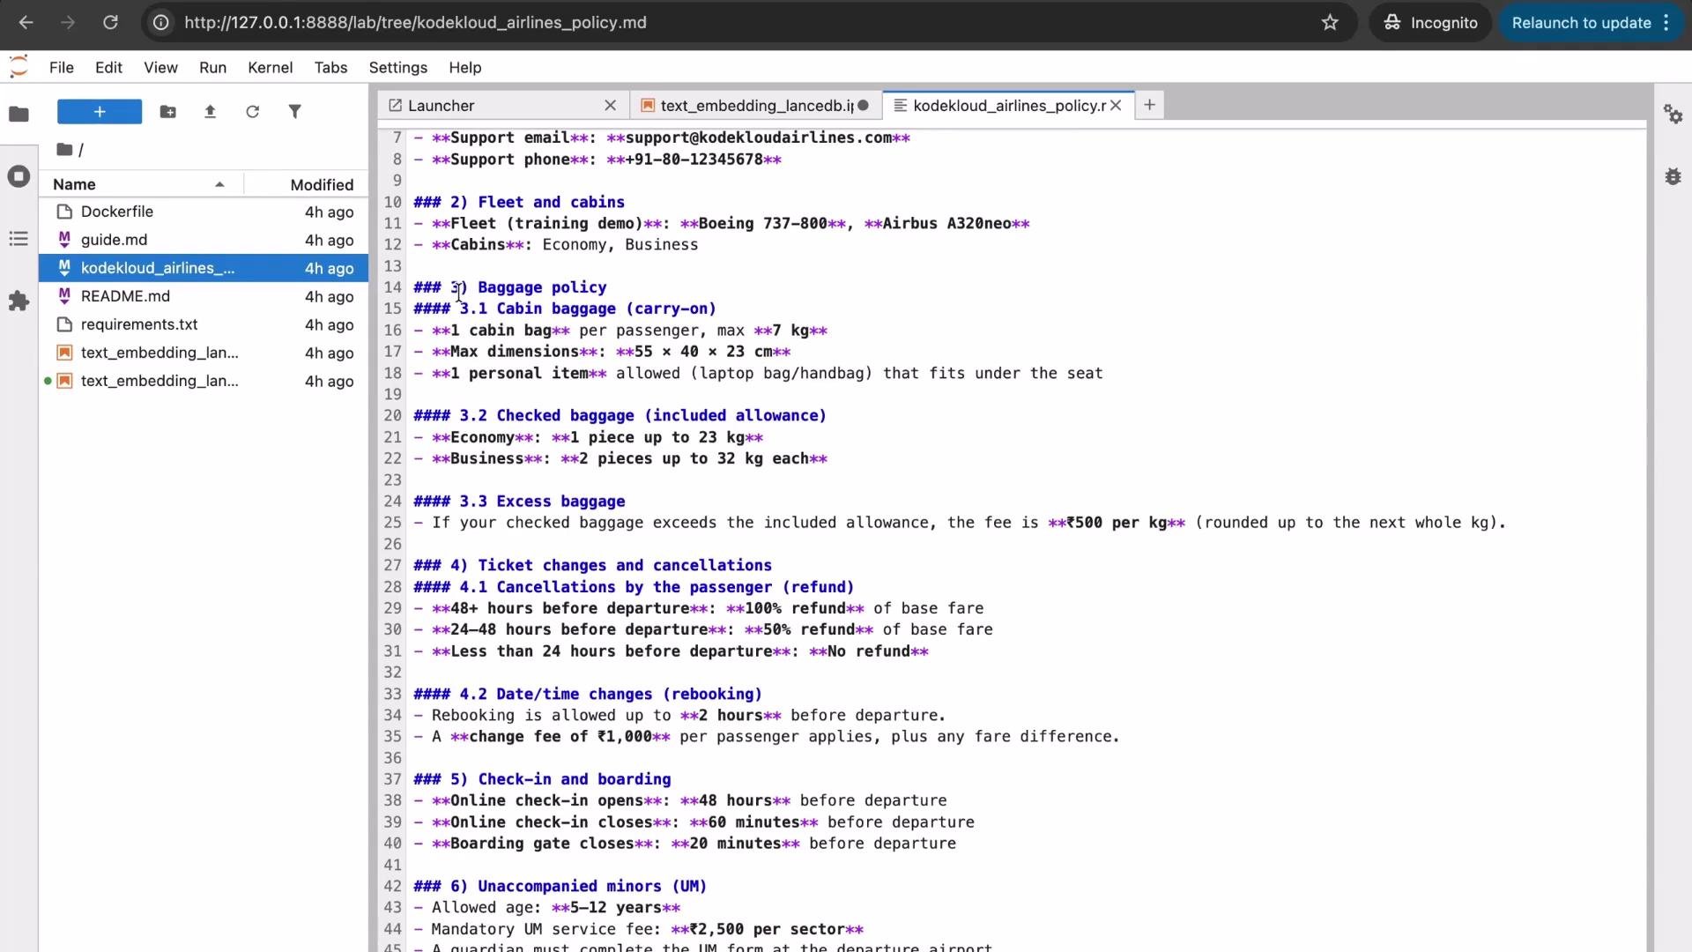The height and width of the screenshot is (952, 1692).
Task: Add a new tab with plus button
Action: click(x=1149, y=105)
